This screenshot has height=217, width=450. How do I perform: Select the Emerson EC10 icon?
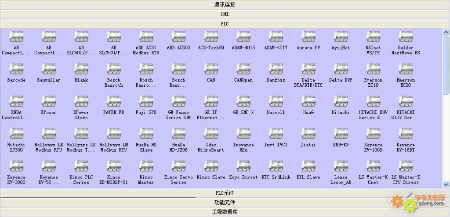(373, 69)
